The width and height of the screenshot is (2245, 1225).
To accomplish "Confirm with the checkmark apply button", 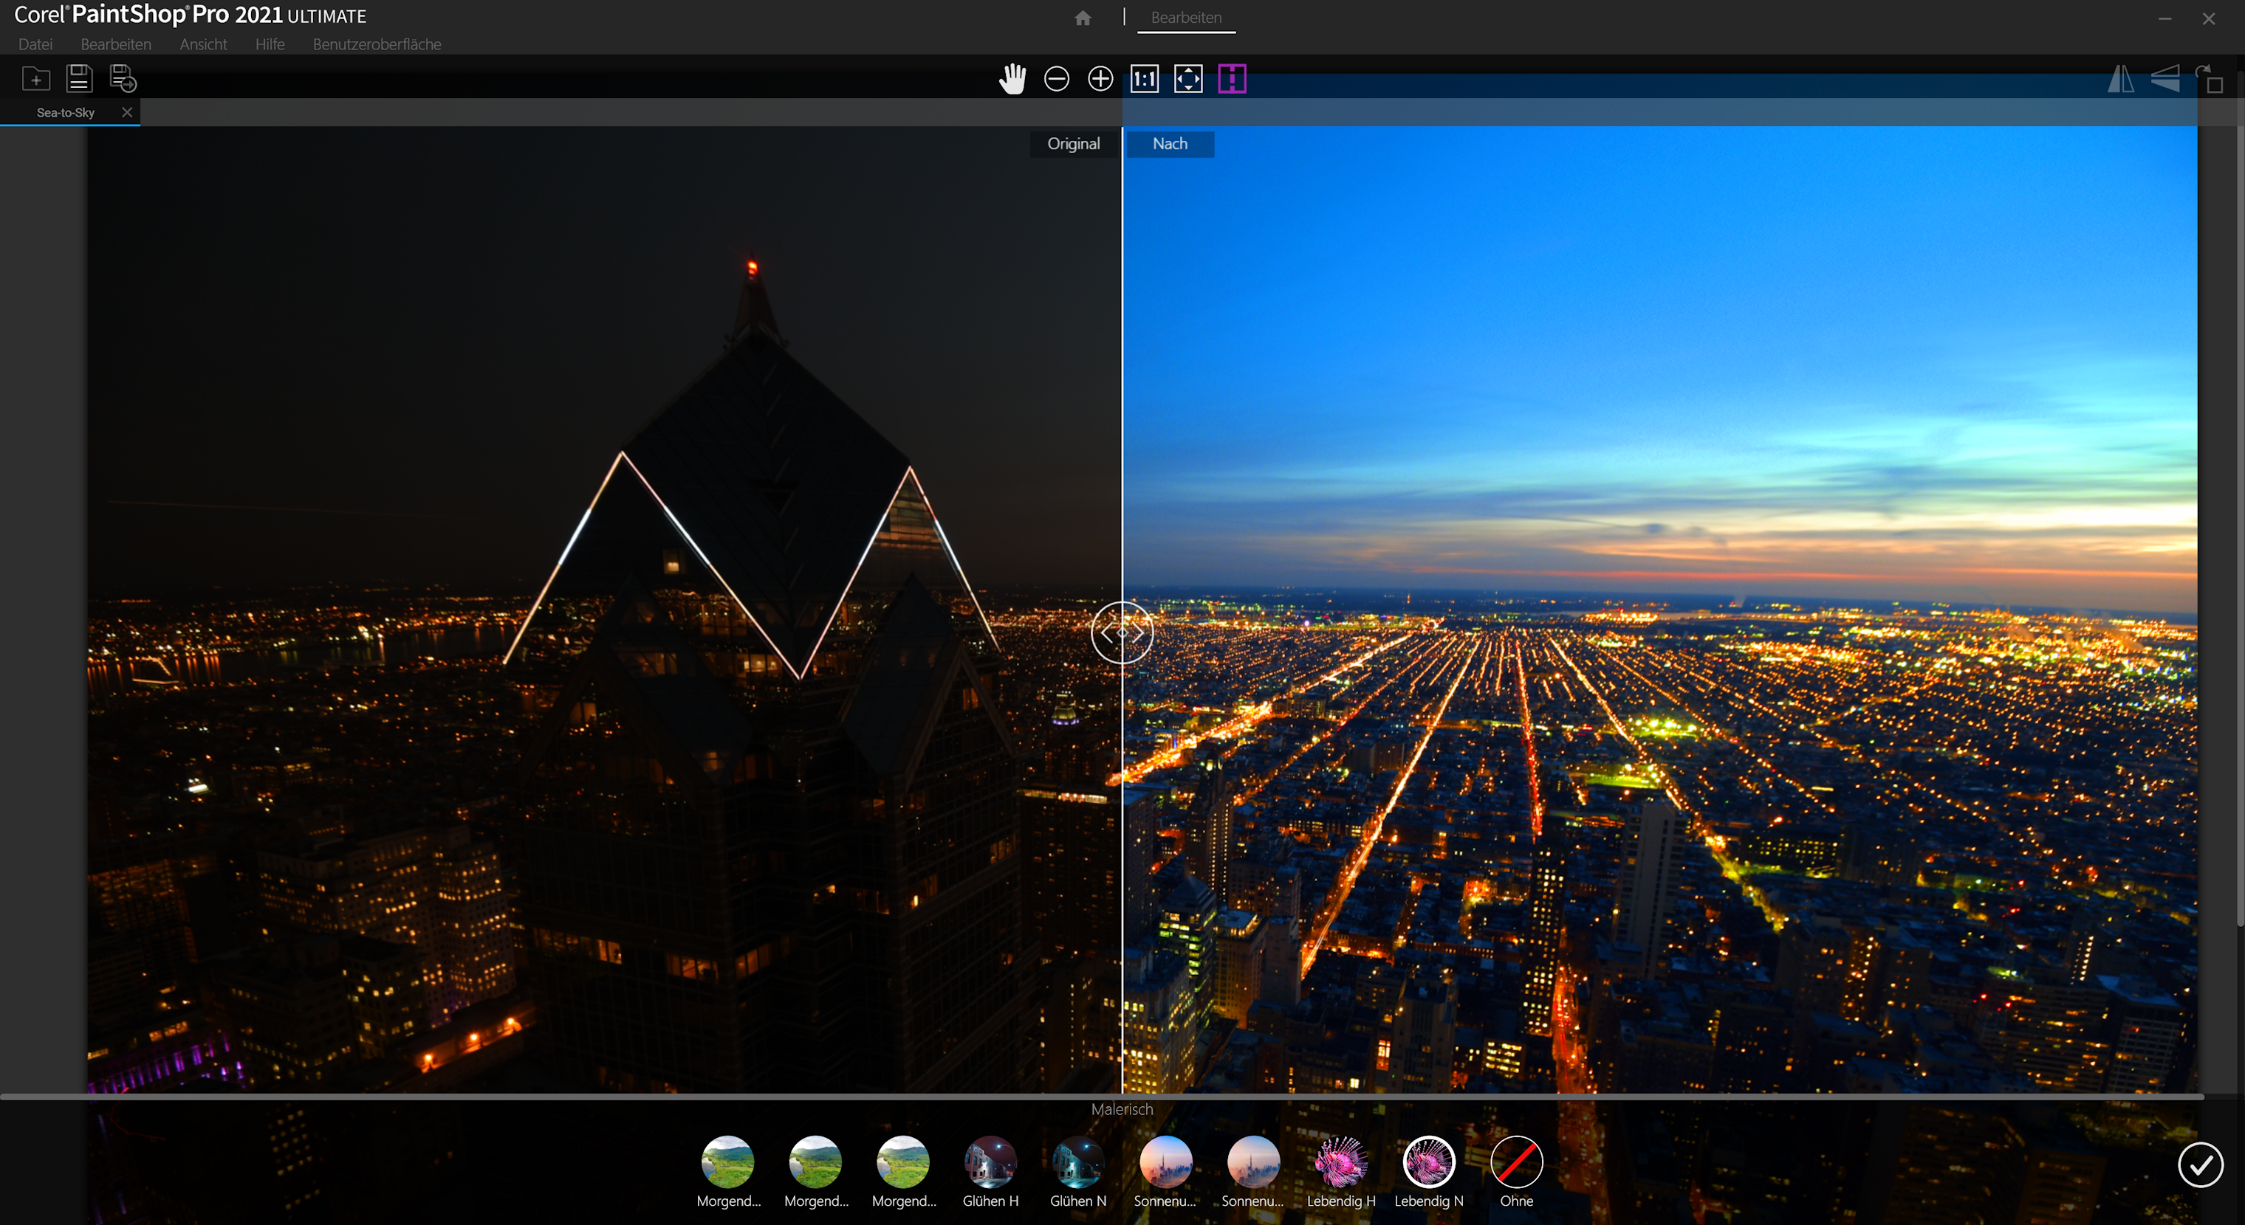I will (x=2200, y=1164).
